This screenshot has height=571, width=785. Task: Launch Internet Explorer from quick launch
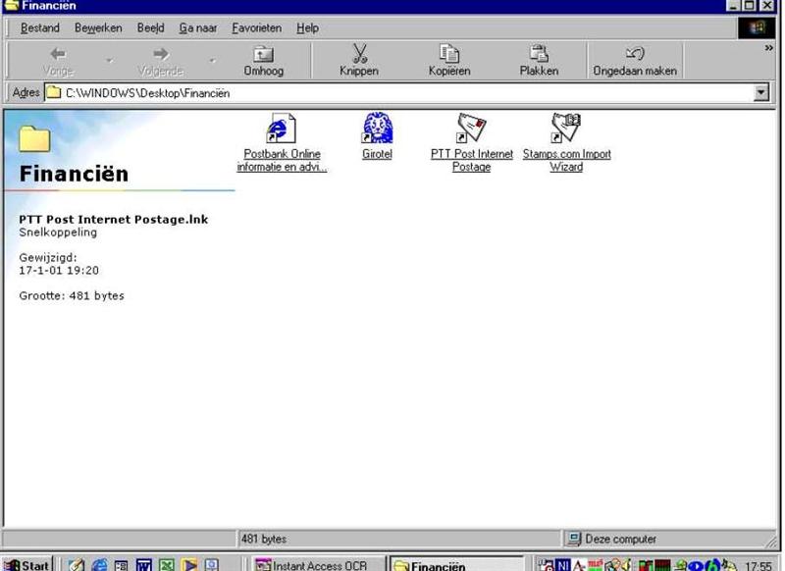99,565
